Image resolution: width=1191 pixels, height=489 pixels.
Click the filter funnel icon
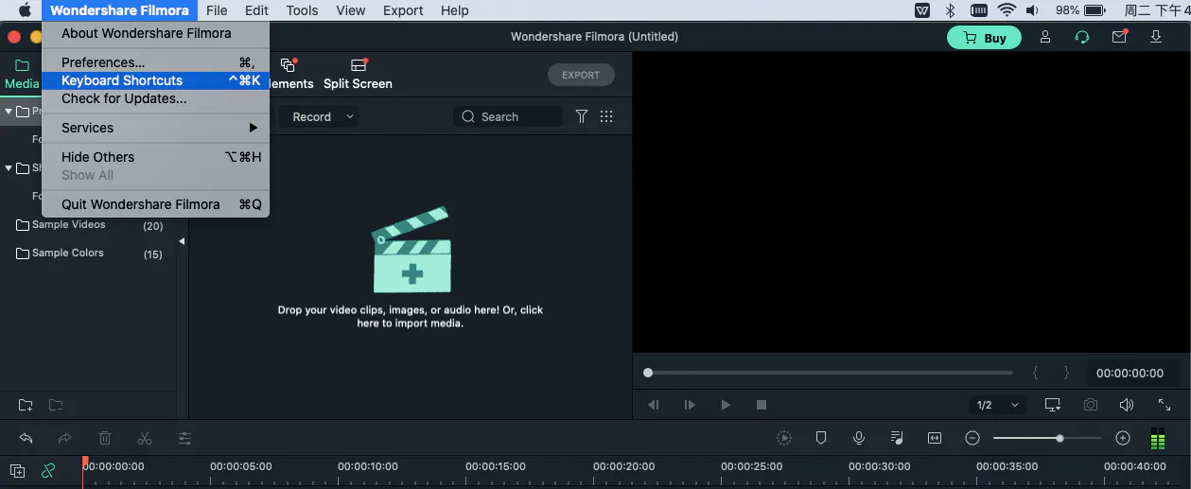click(582, 116)
